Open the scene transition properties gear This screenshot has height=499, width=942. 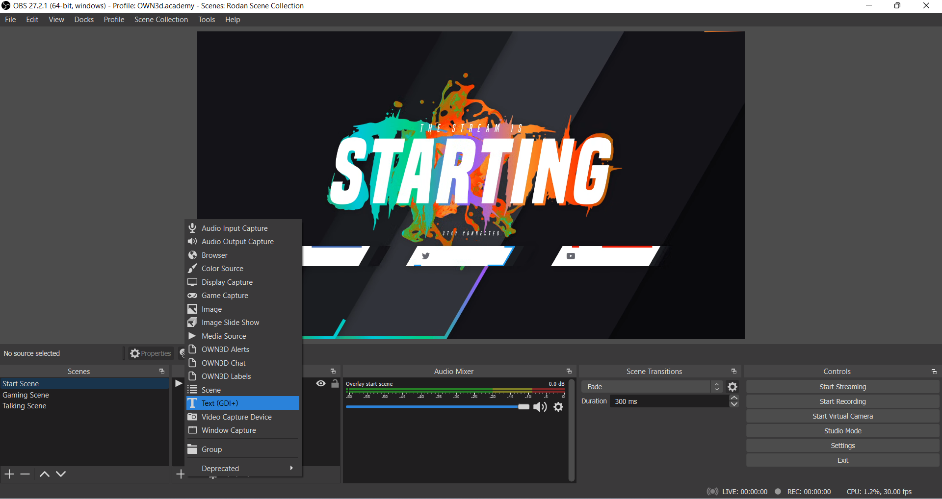[x=733, y=387]
